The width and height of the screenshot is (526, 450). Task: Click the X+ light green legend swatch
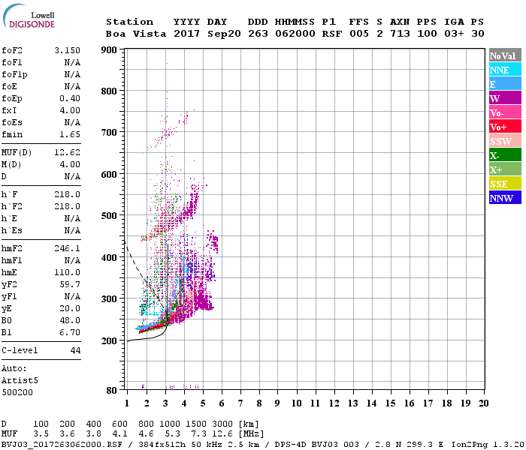(505, 169)
